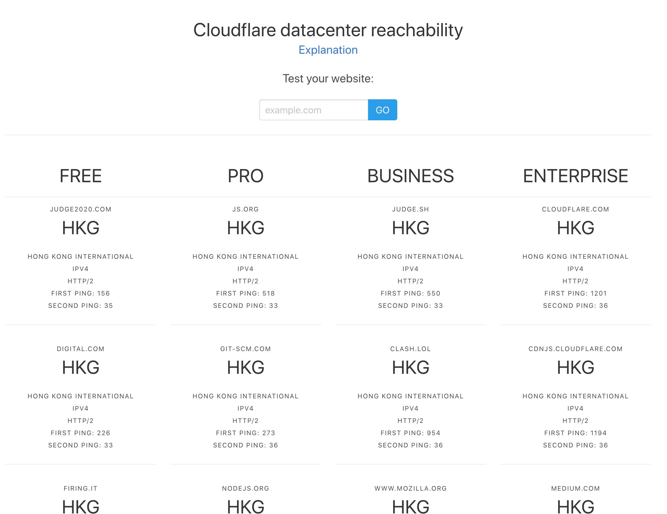Click the BUSINESS column heading
Image resolution: width=667 pixels, height=514 pixels.
point(410,176)
